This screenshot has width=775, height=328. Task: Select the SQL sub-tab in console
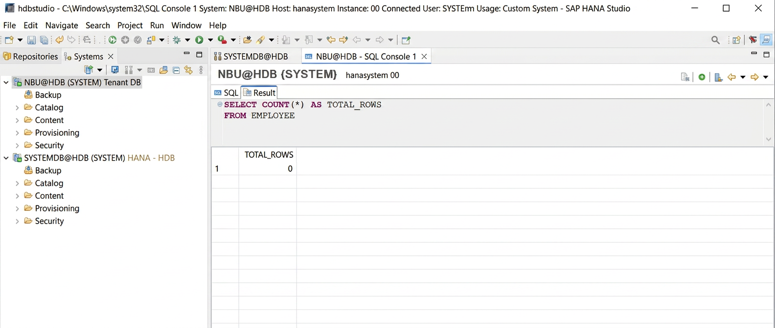click(226, 93)
